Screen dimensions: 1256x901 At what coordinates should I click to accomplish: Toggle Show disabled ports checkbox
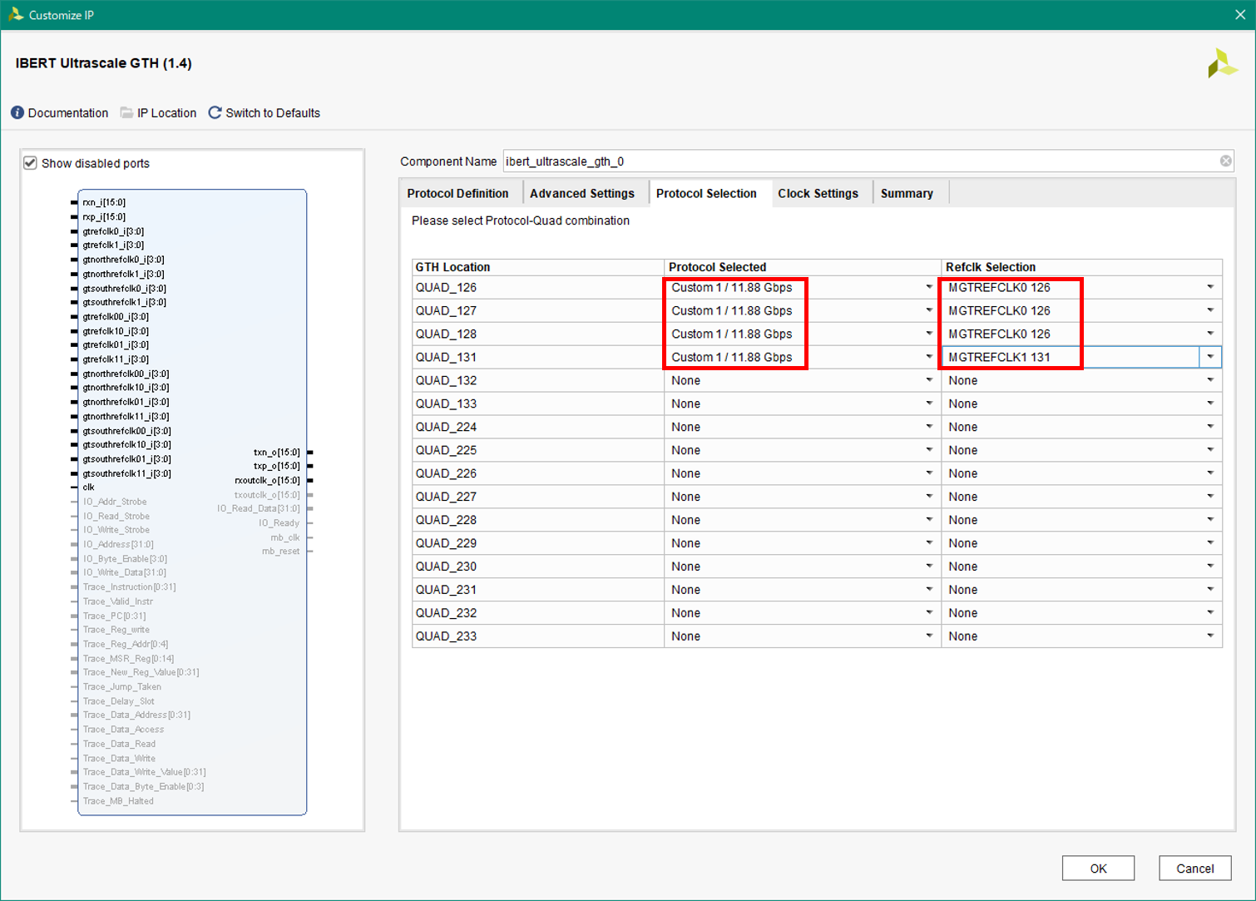31,163
